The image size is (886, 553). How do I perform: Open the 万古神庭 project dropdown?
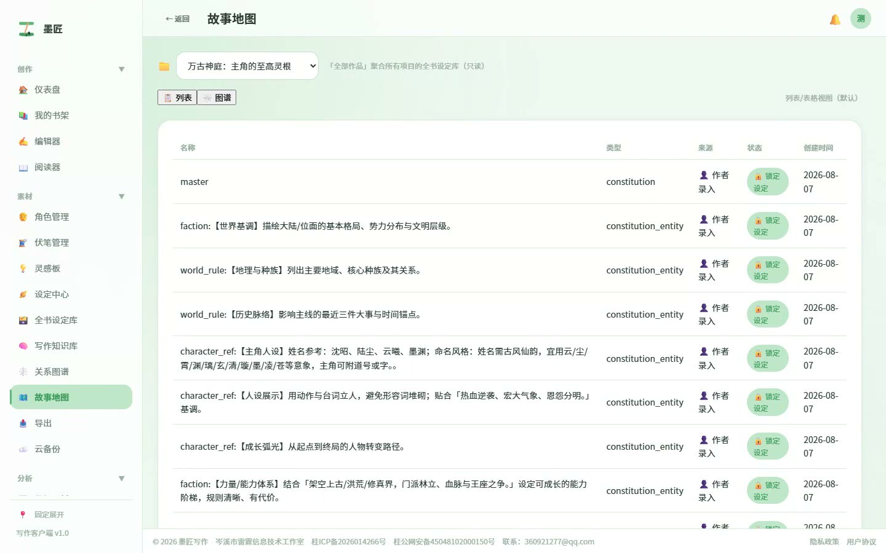[x=247, y=66]
